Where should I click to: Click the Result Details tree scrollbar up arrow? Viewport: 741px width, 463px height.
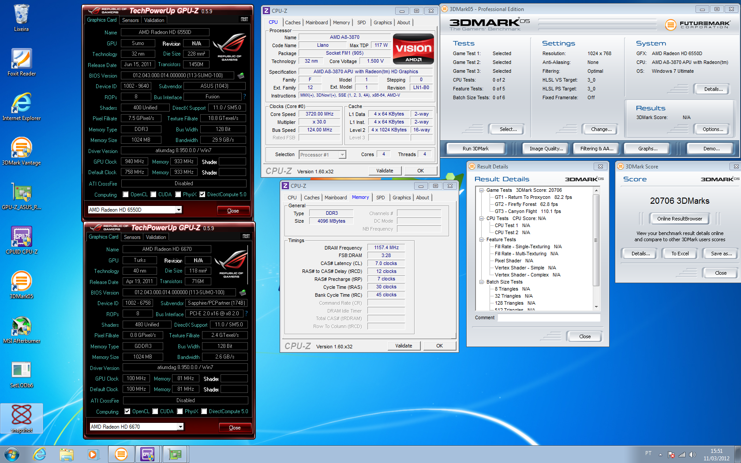[596, 190]
